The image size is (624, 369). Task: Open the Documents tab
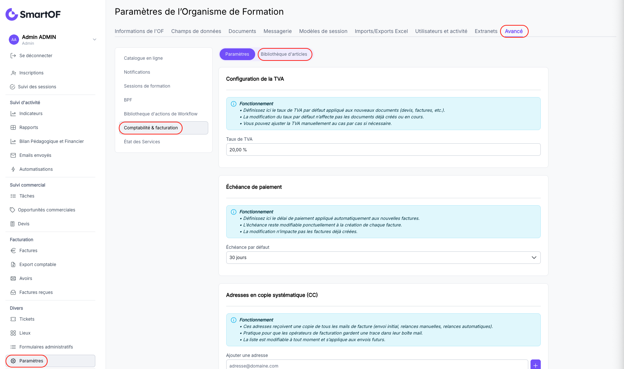[x=242, y=31]
